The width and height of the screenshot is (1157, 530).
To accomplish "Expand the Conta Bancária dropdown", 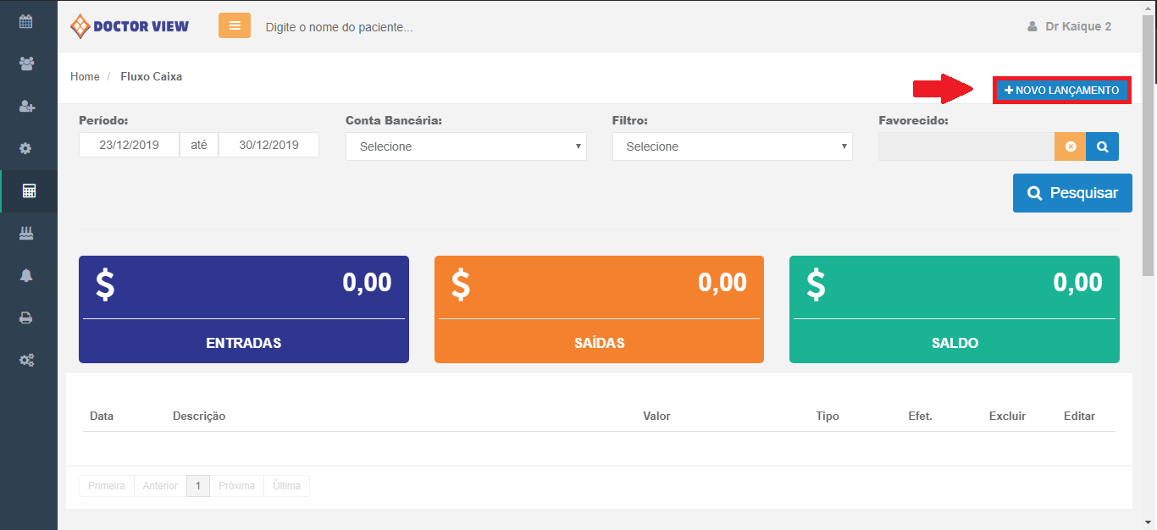I will tap(466, 146).
